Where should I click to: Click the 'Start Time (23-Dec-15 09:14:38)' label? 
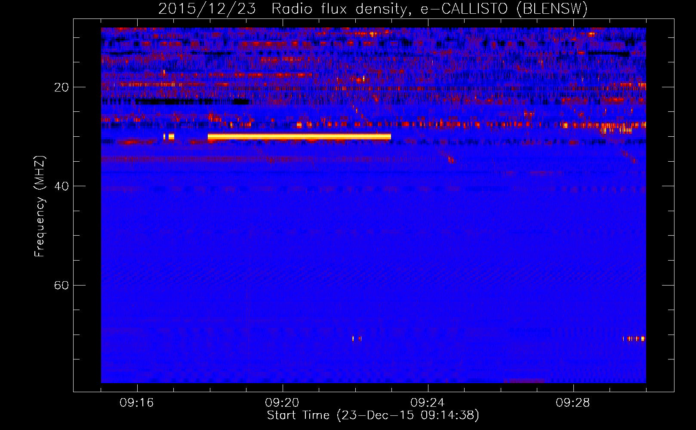pyautogui.click(x=373, y=415)
